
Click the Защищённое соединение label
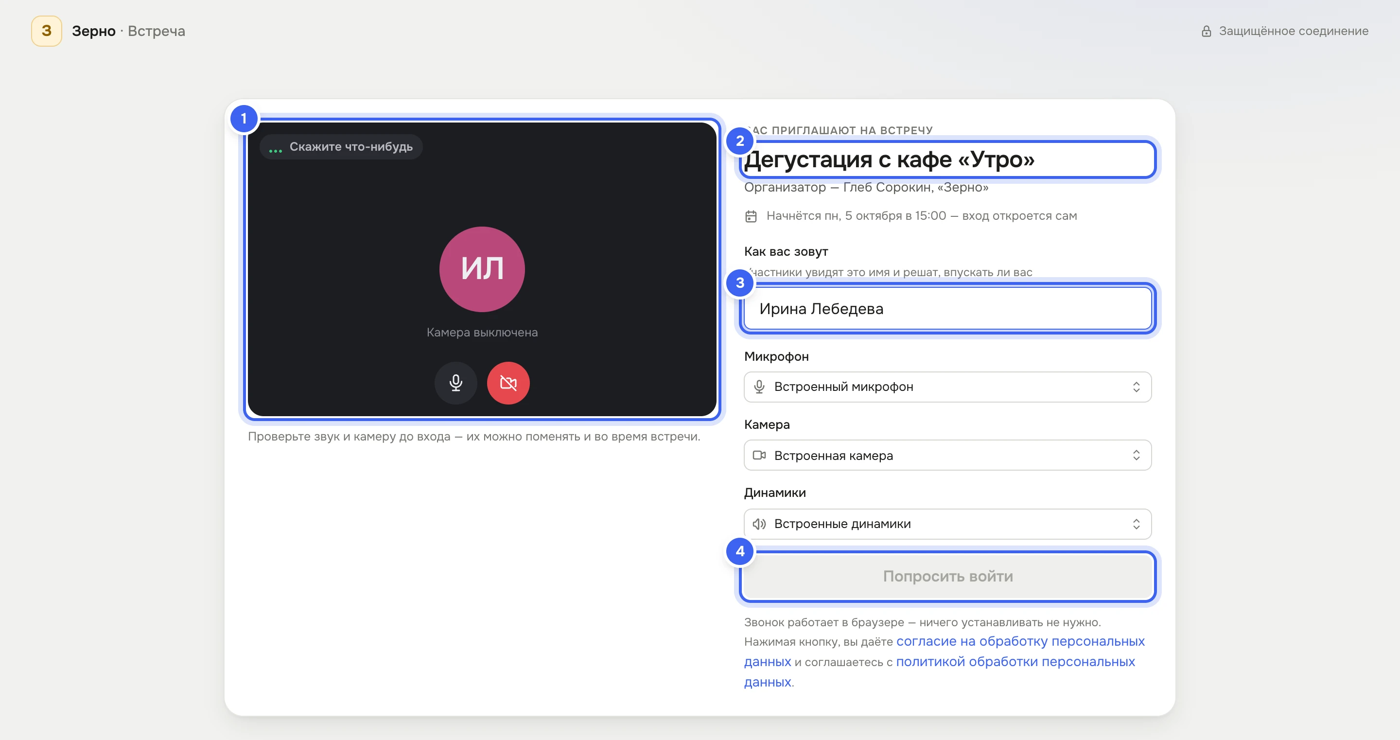(1294, 31)
